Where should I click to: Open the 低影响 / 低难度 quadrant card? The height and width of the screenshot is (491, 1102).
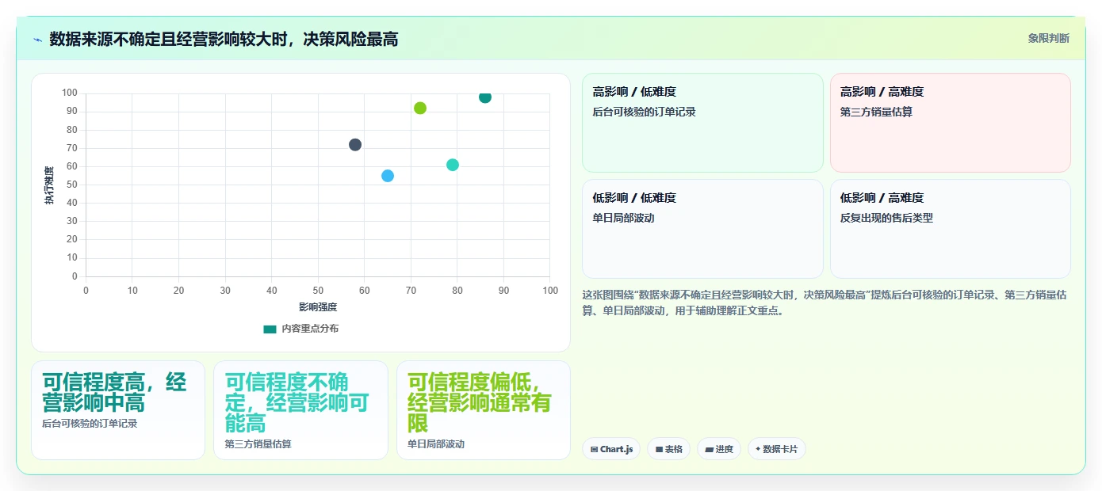pyautogui.click(x=702, y=229)
